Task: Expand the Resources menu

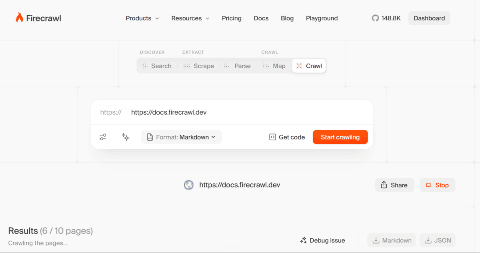Action: 190,18
